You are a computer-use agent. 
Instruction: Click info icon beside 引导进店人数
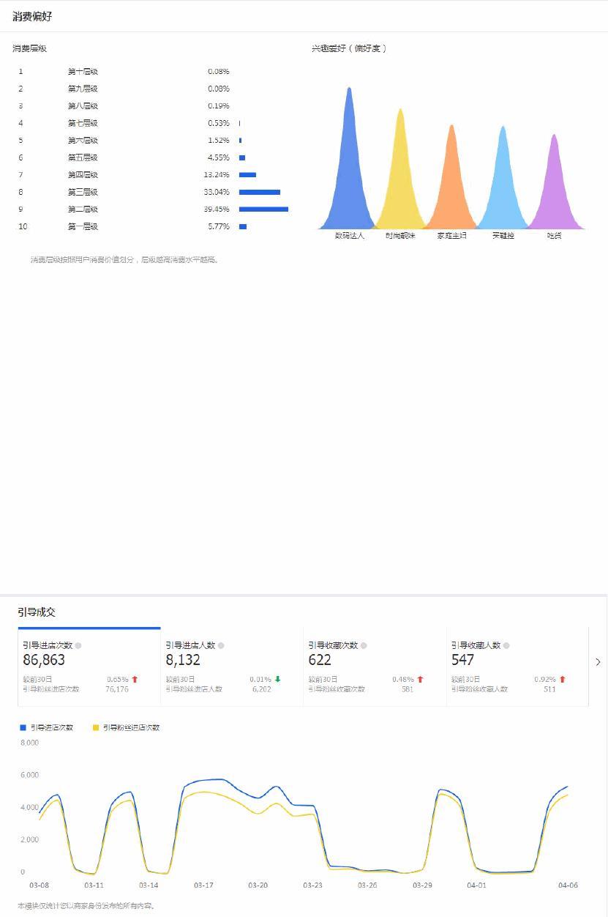coord(221,645)
